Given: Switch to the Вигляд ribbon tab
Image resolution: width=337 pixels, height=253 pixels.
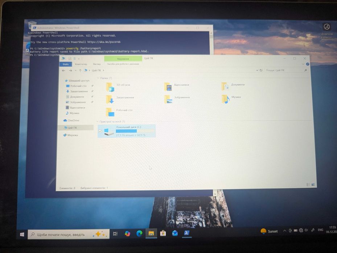Looking at the screenshot, I should [x=97, y=64].
